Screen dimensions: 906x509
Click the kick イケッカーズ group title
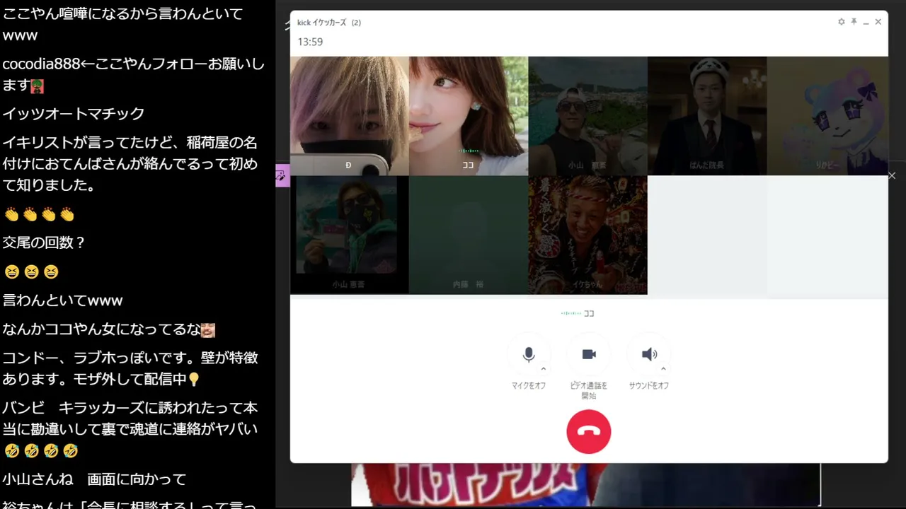coord(329,23)
